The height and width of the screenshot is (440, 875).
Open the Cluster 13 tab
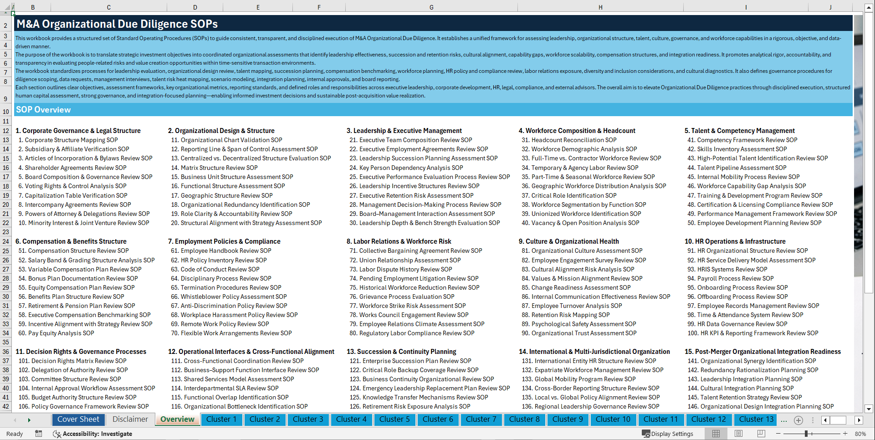click(x=755, y=420)
